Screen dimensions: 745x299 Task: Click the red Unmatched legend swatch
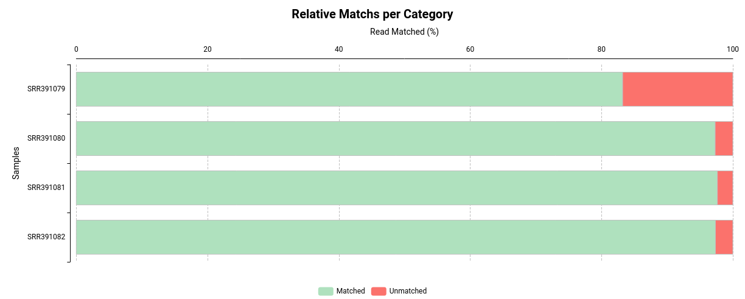point(379,291)
